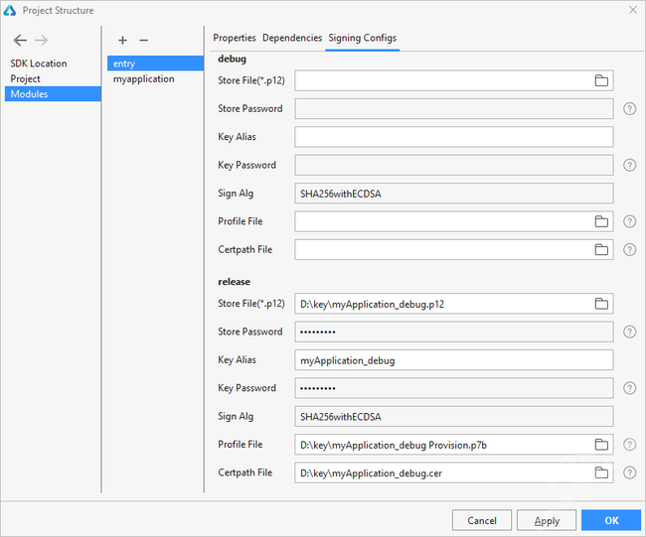The height and width of the screenshot is (537, 646).
Task: Open help for release Key Password
Action: (x=629, y=388)
